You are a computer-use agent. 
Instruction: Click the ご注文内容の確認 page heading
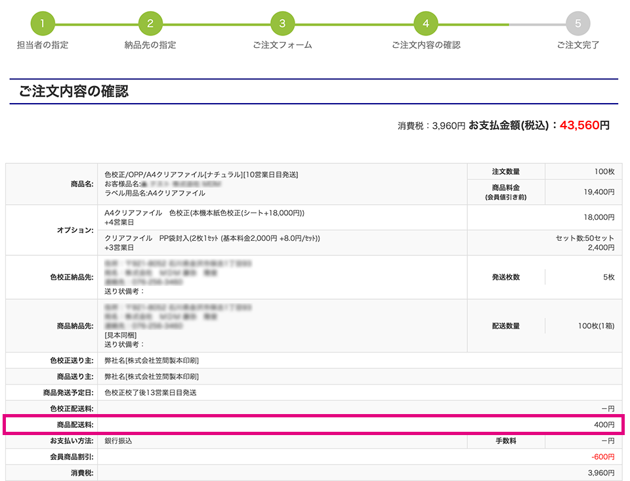click(73, 92)
